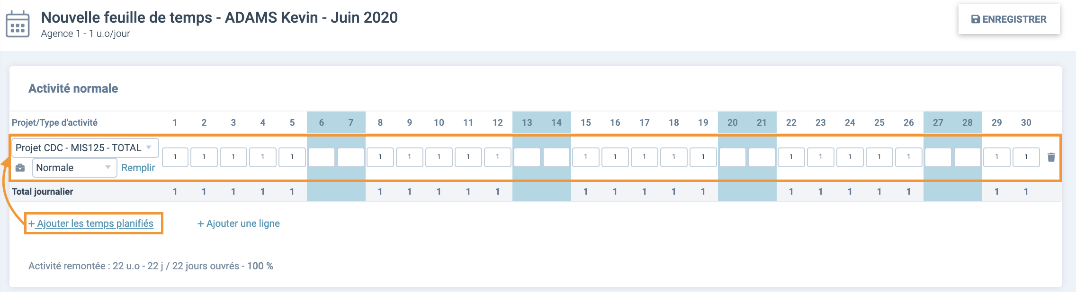Click the time entry field for day 30

tap(1026, 157)
